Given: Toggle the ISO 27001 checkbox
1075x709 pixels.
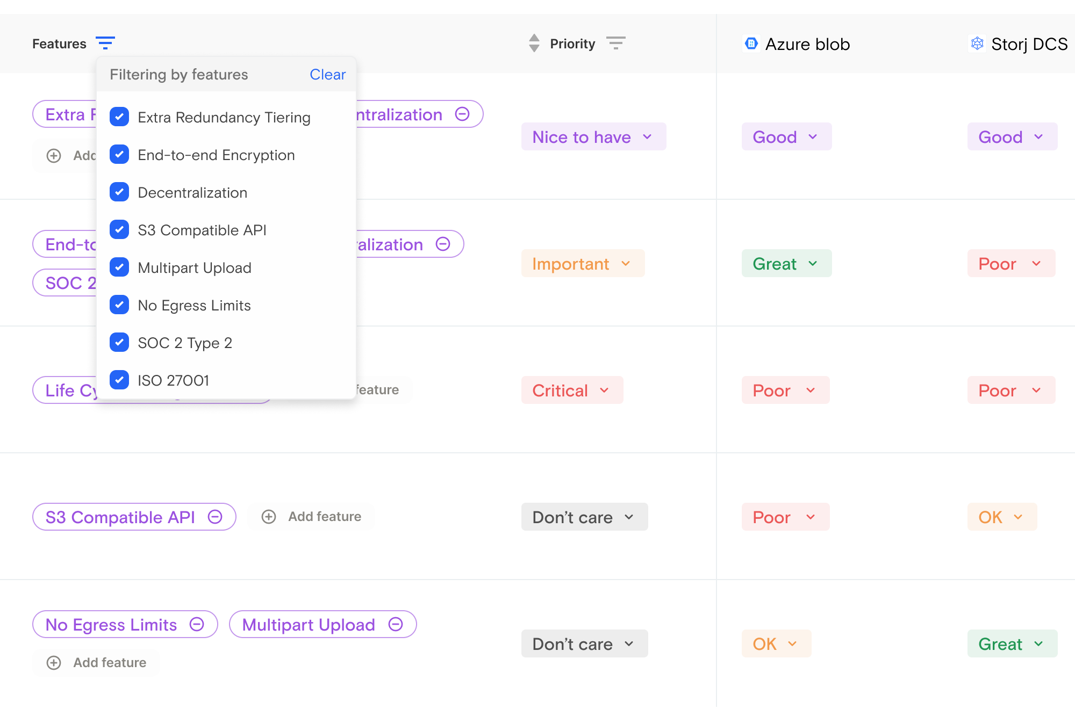Looking at the screenshot, I should (119, 380).
